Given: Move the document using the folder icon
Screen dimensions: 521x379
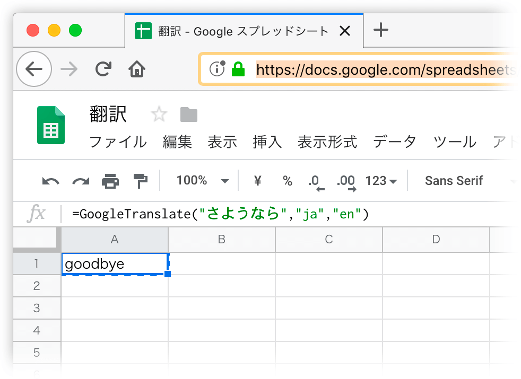Looking at the screenshot, I should pyautogui.click(x=189, y=114).
